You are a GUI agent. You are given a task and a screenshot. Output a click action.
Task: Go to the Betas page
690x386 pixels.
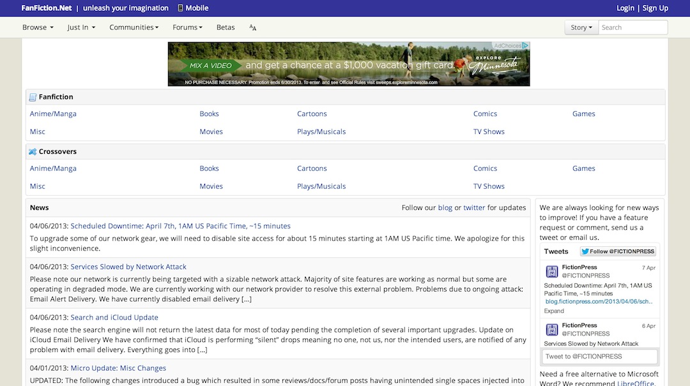point(226,27)
